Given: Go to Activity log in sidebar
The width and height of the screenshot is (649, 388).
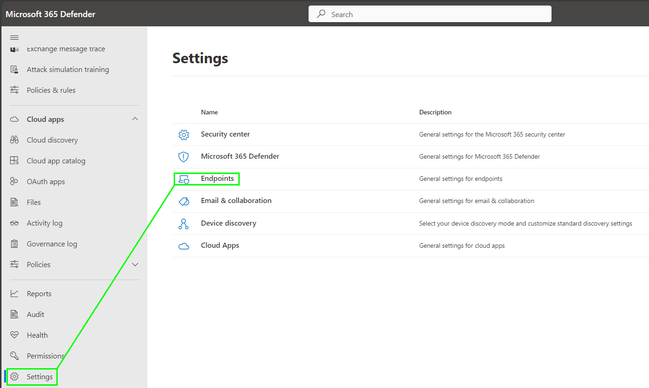Looking at the screenshot, I should coord(44,223).
